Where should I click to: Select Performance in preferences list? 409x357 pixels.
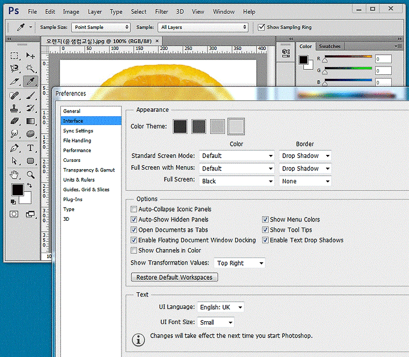91,150
